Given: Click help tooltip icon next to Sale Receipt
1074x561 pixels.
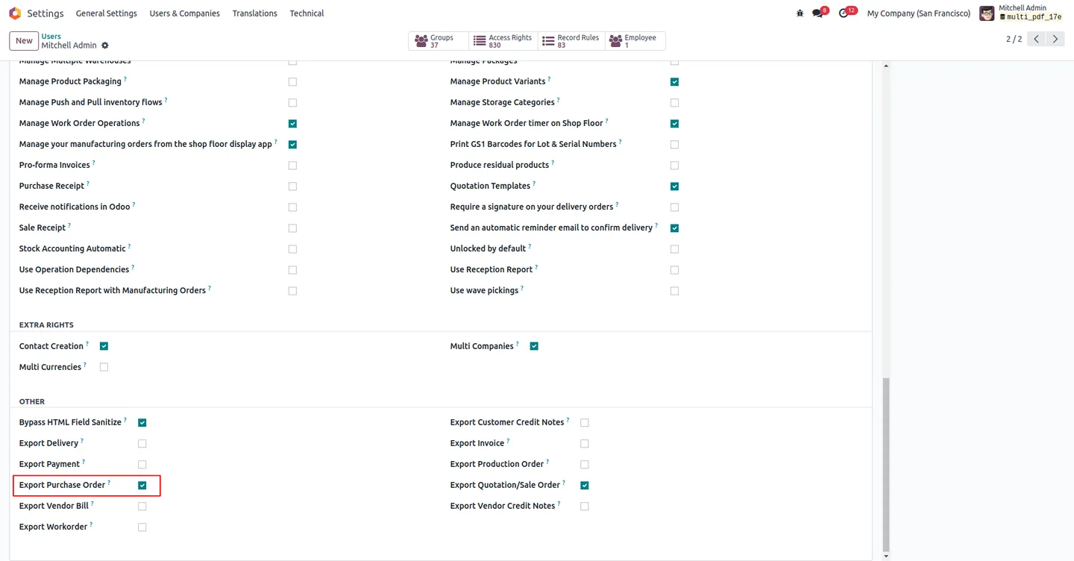Looking at the screenshot, I should click(69, 225).
